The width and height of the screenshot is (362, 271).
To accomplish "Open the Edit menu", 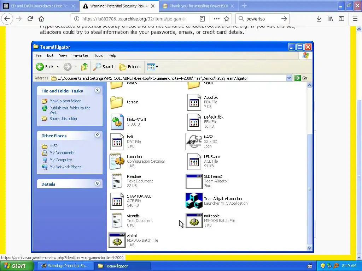I will point(50,55).
